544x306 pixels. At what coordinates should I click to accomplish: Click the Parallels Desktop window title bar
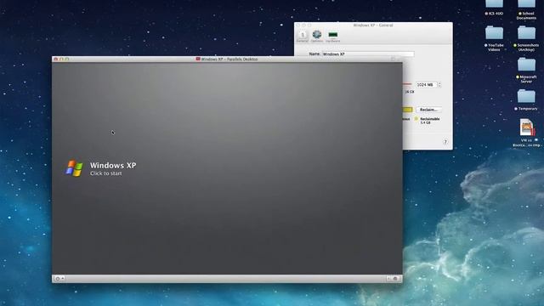(227, 59)
